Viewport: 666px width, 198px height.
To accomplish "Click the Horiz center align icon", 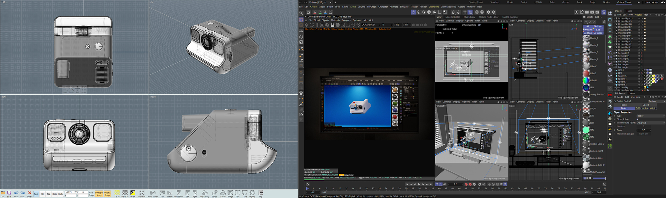I will pyautogui.click(x=153, y=193).
